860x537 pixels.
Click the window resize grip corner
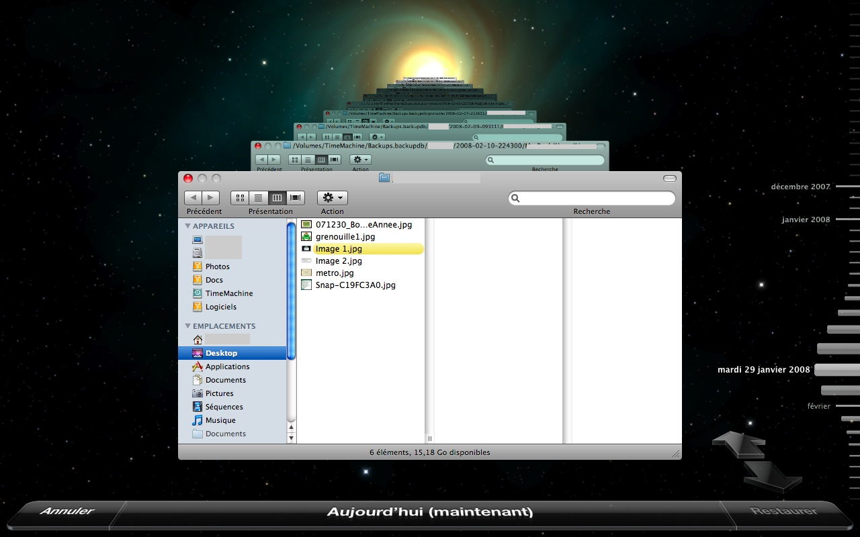(x=676, y=454)
